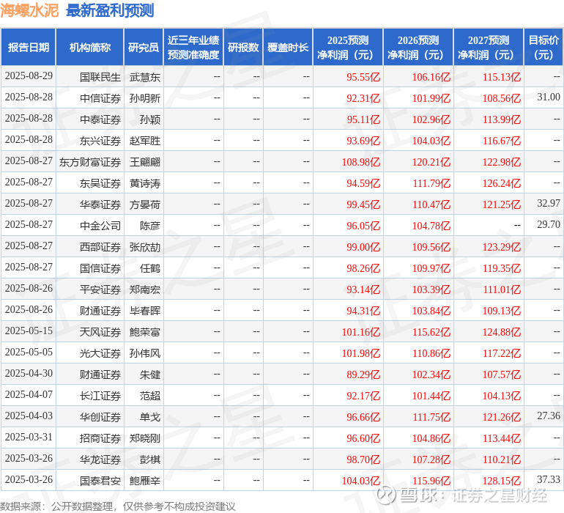Click the 101.98亿 profit value
This screenshot has height=513, width=564.
click(x=361, y=353)
